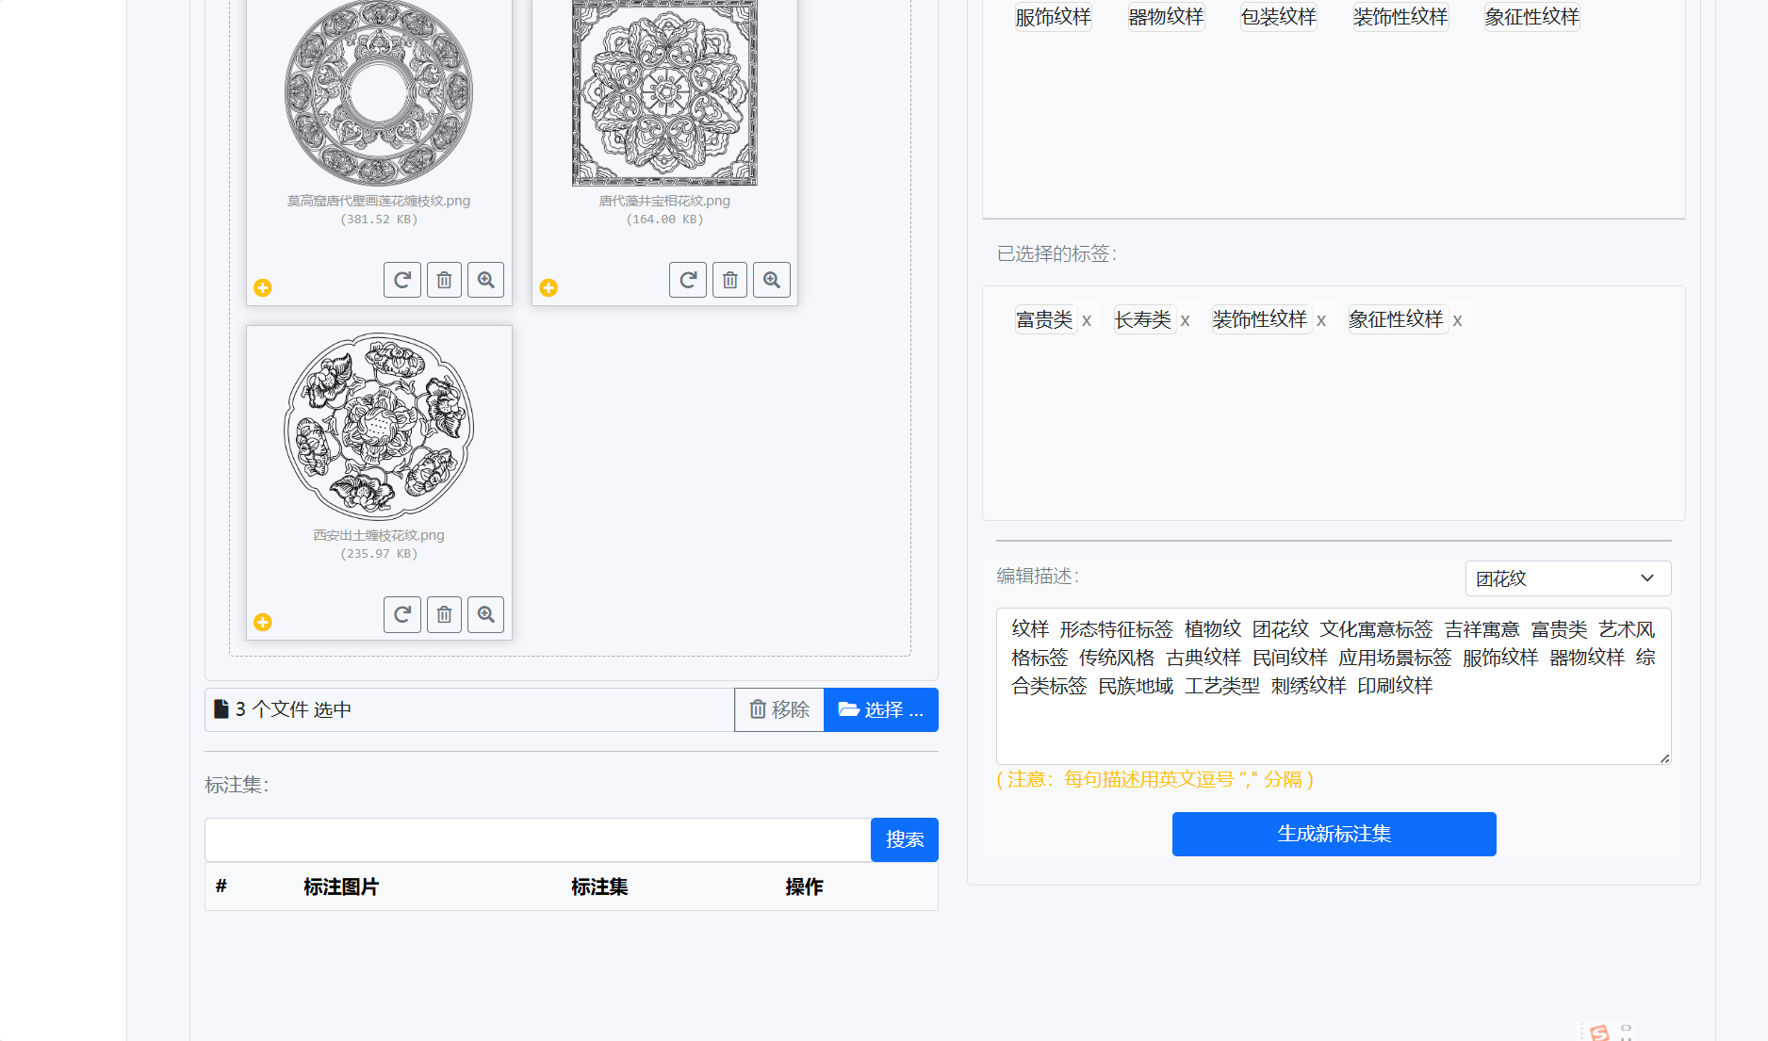Zoom into the 西安出土缠枝花纹.png preview
This screenshot has width=1768, height=1041.
pos(486,614)
